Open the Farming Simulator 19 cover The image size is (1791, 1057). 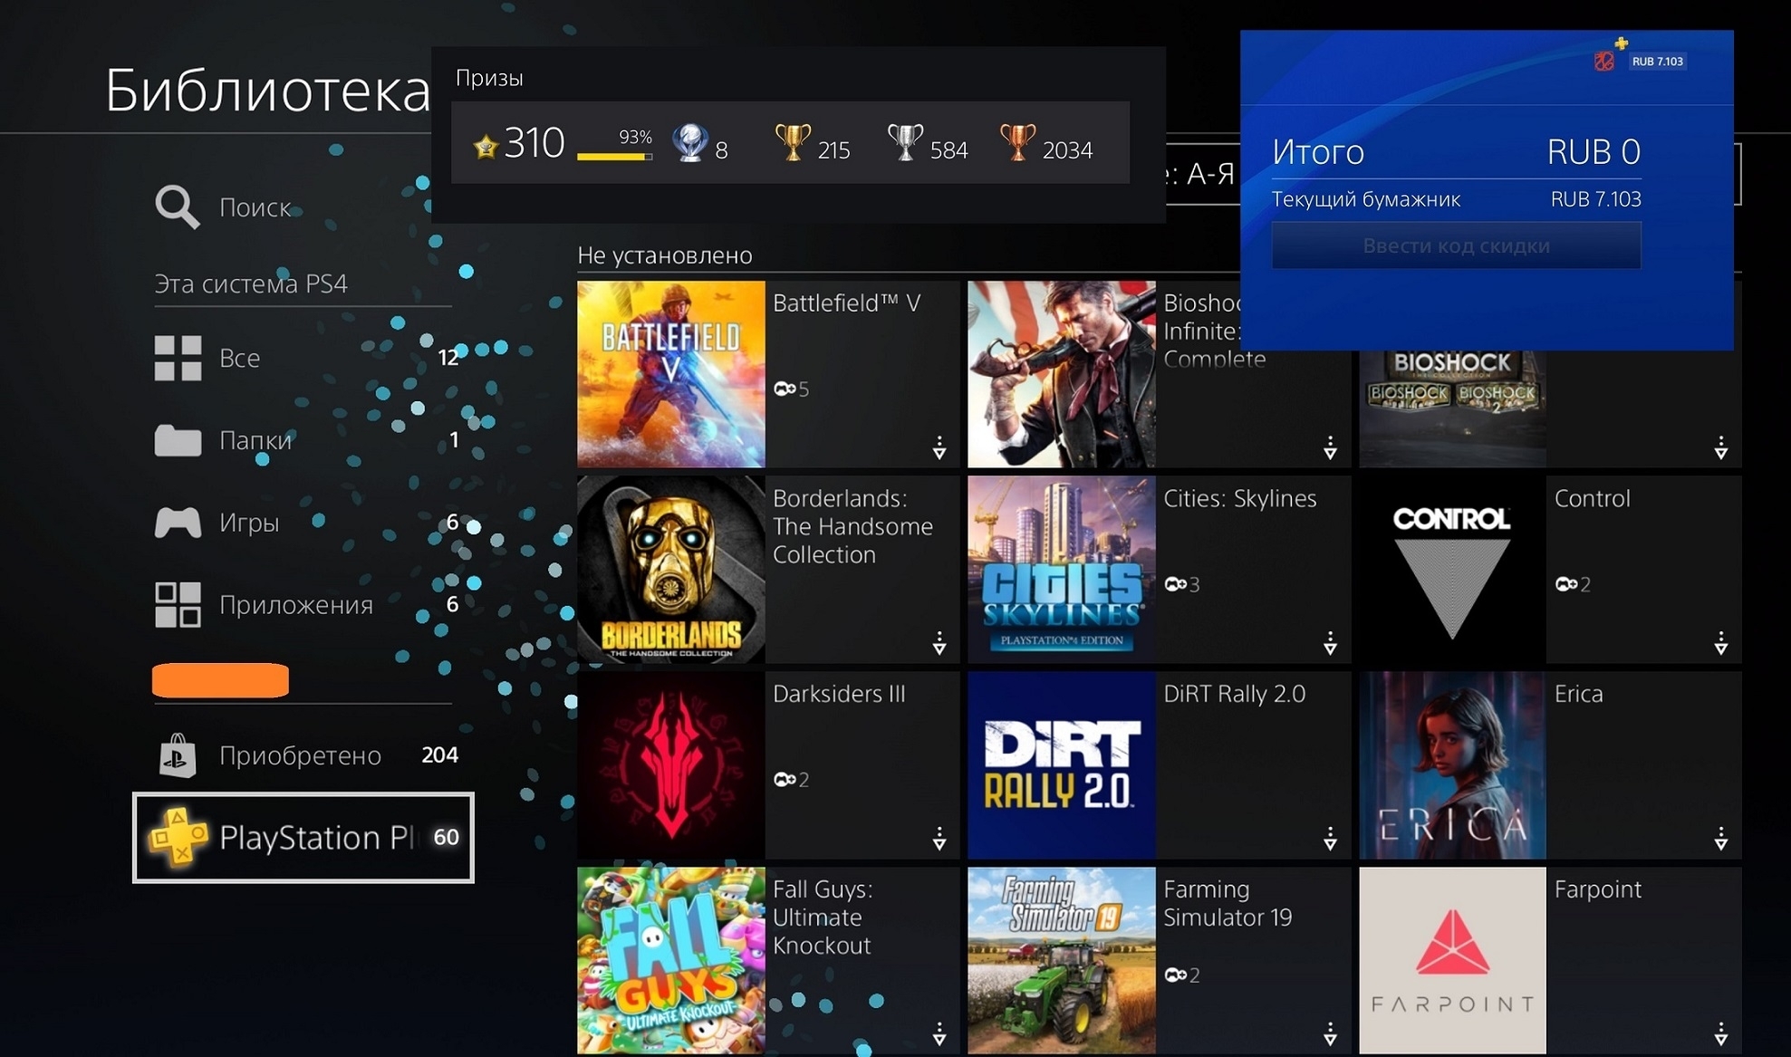click(1062, 960)
